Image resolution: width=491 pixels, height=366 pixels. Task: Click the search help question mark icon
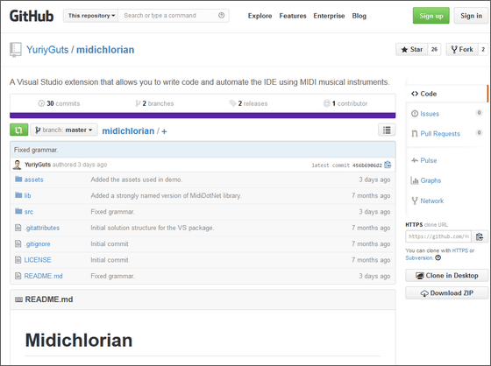coord(221,16)
